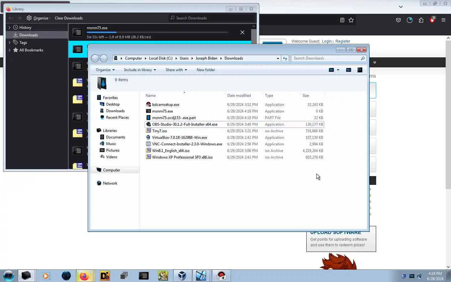Click Clear Downloads in Library toolbar
Screen dimensions: 451x282
69,18
